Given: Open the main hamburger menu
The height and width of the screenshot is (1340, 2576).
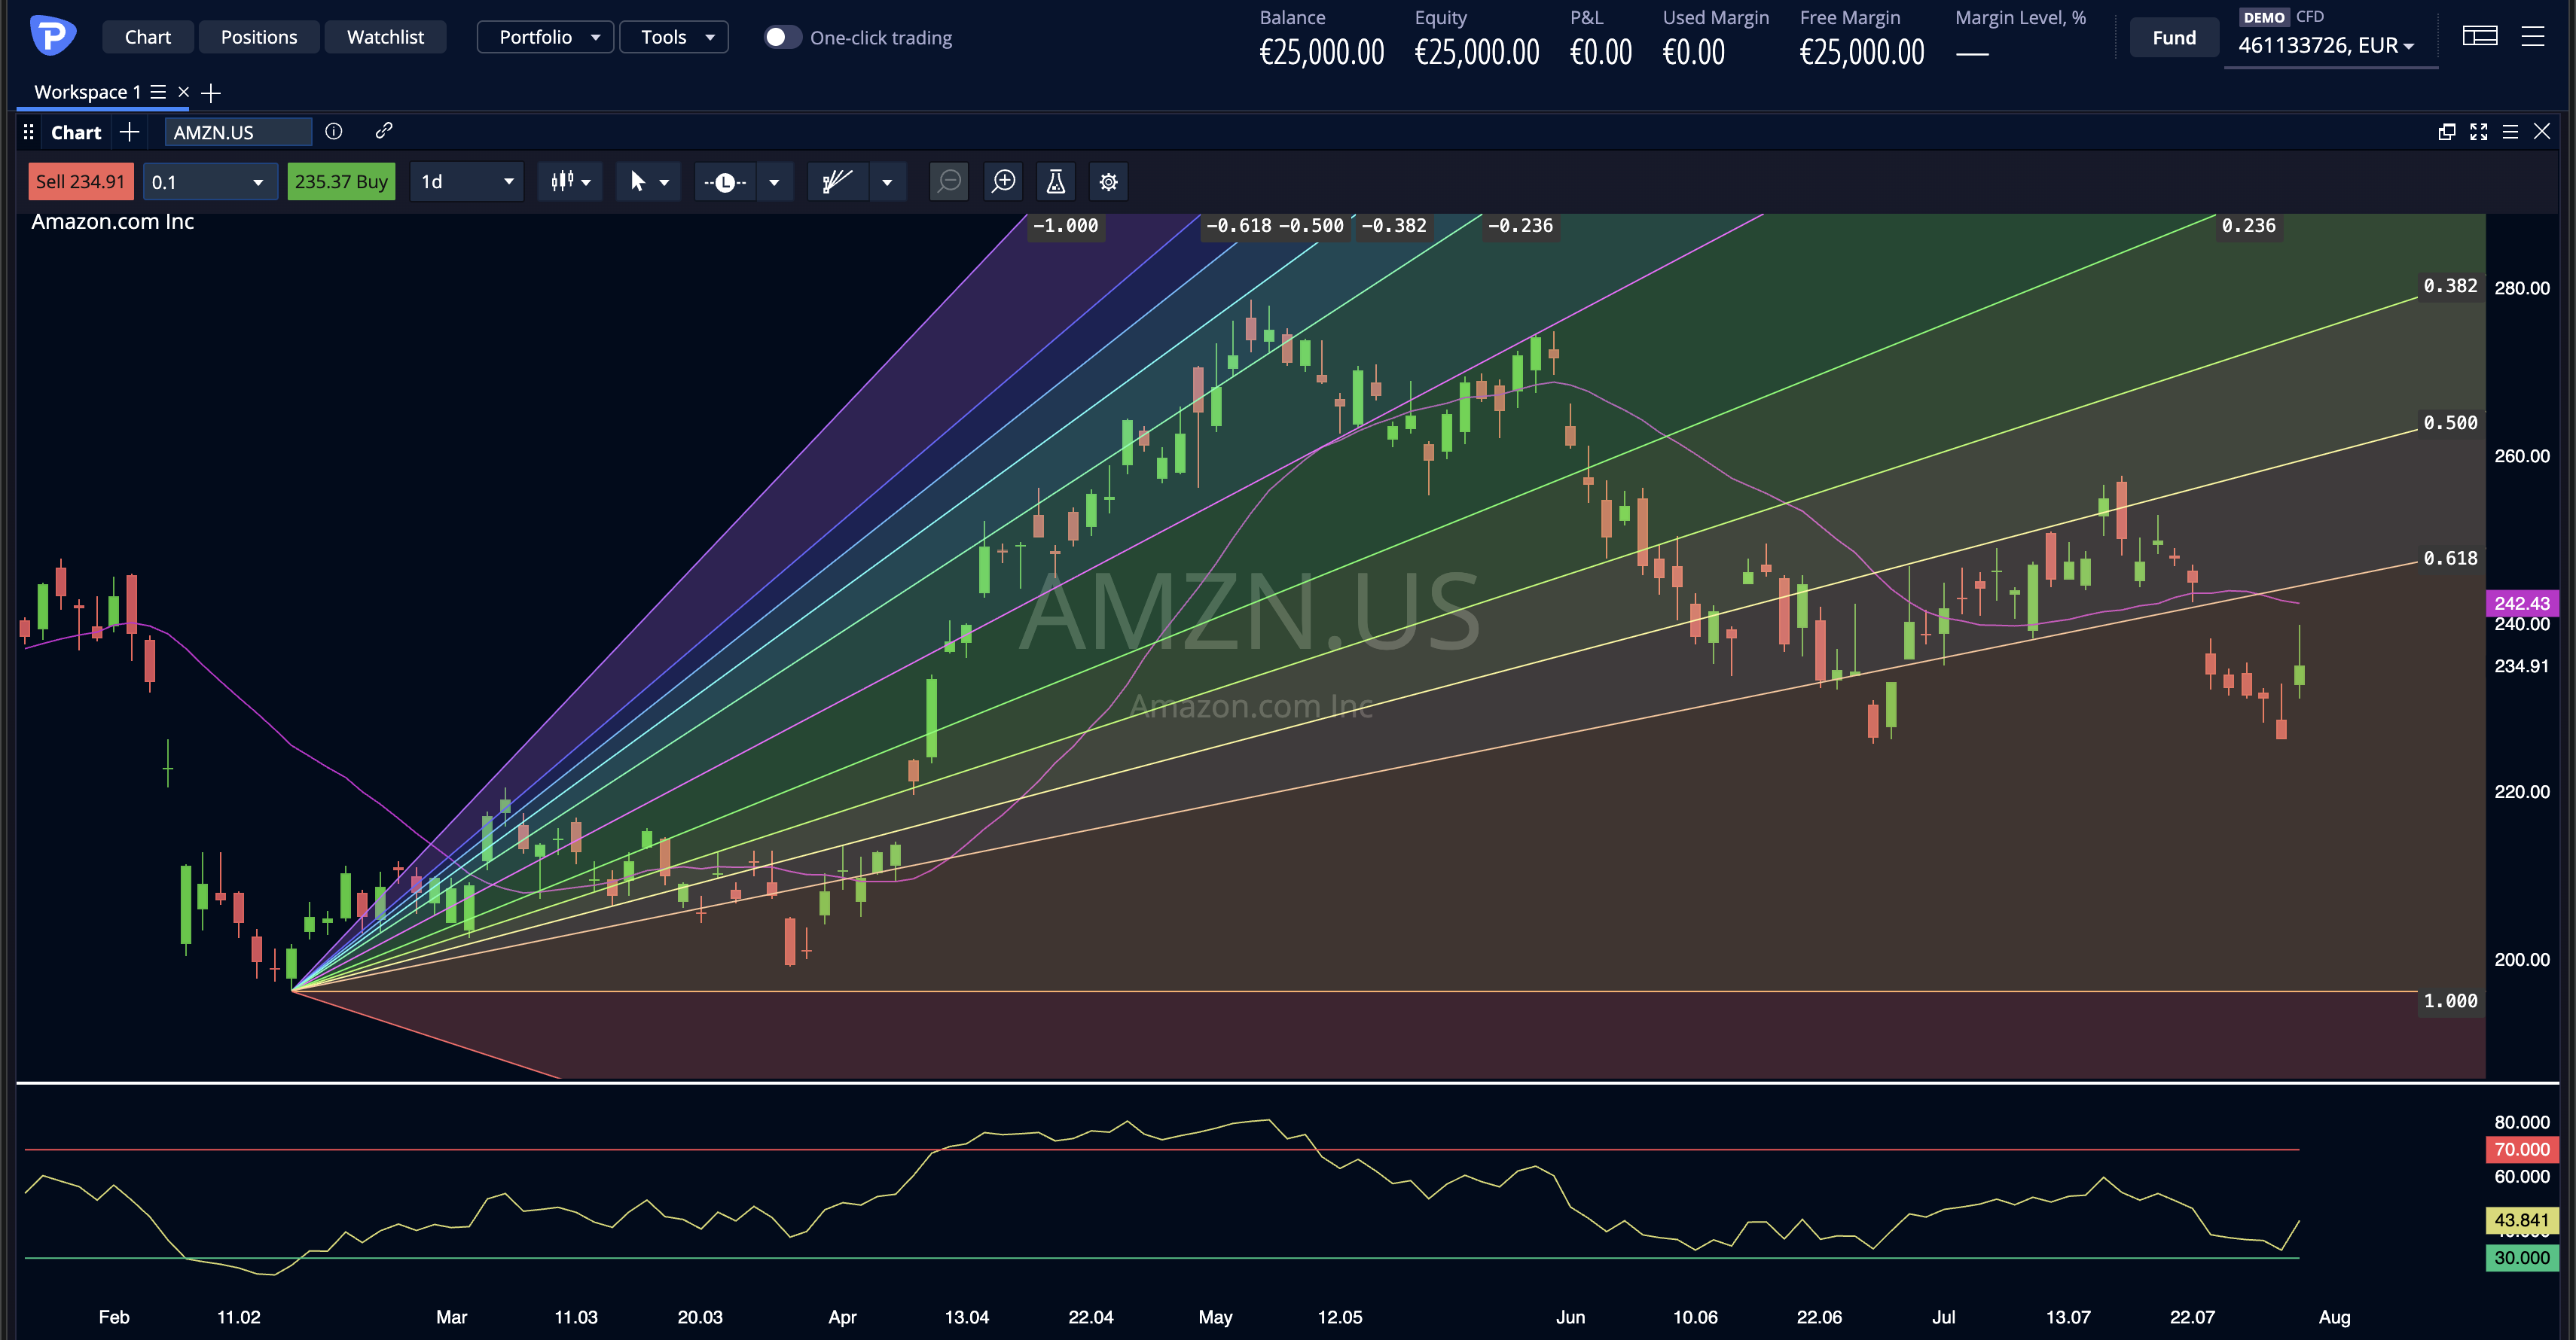Looking at the screenshot, I should click(2533, 37).
